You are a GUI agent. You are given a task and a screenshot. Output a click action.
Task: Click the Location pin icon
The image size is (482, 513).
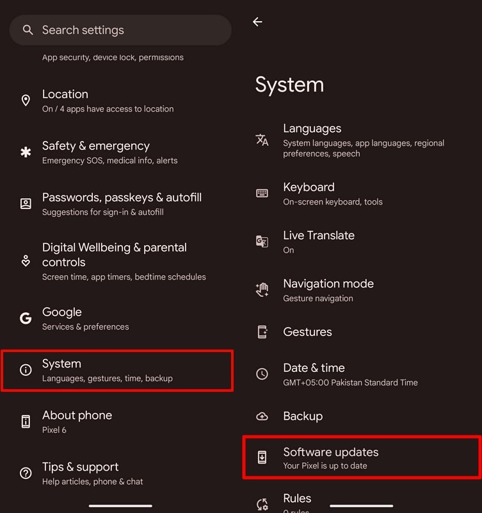click(x=26, y=101)
